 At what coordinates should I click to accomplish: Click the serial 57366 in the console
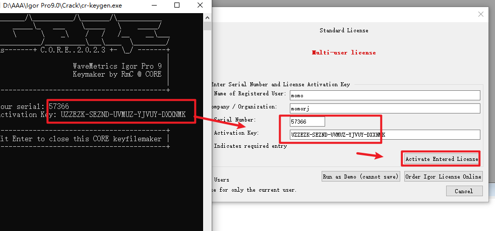pos(59,106)
